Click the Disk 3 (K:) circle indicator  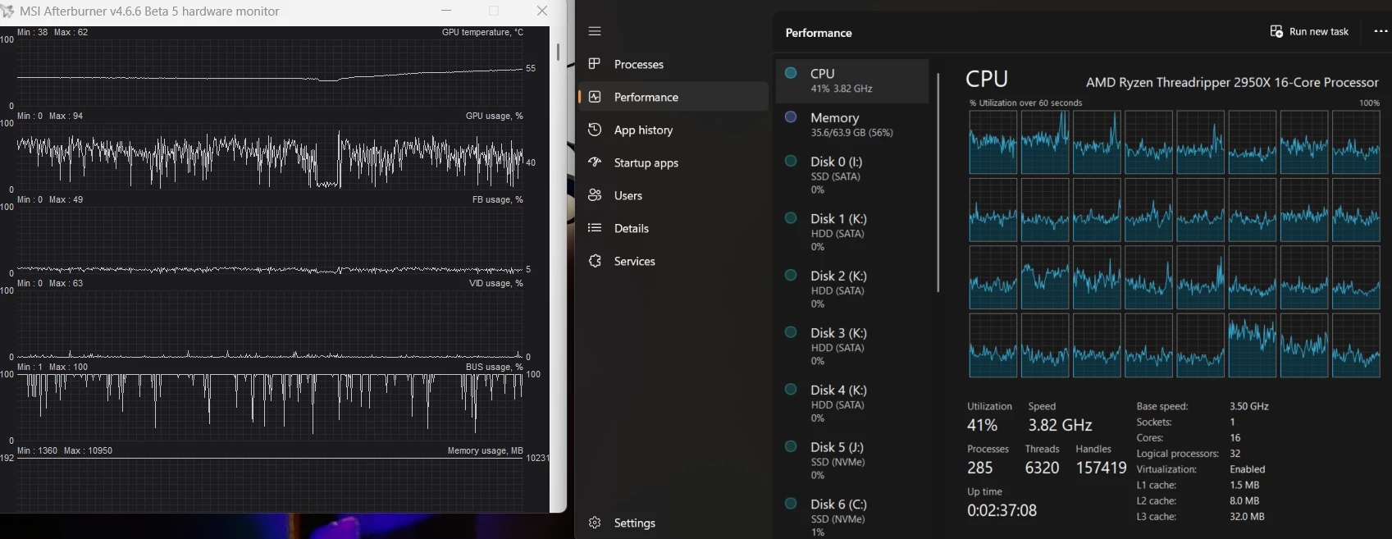point(791,332)
